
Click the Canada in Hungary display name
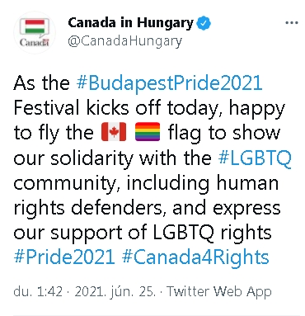(131, 23)
